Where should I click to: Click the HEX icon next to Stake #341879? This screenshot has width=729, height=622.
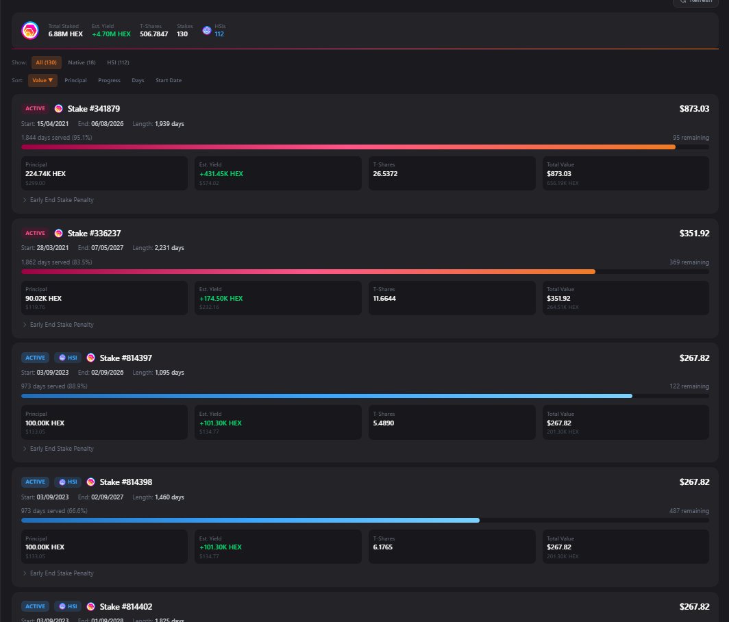point(59,109)
